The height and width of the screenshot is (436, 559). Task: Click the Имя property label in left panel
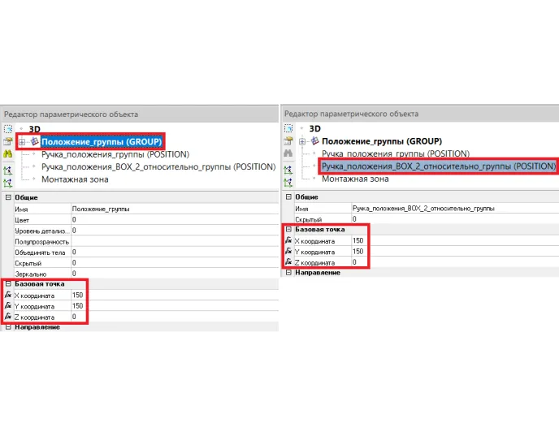21,209
